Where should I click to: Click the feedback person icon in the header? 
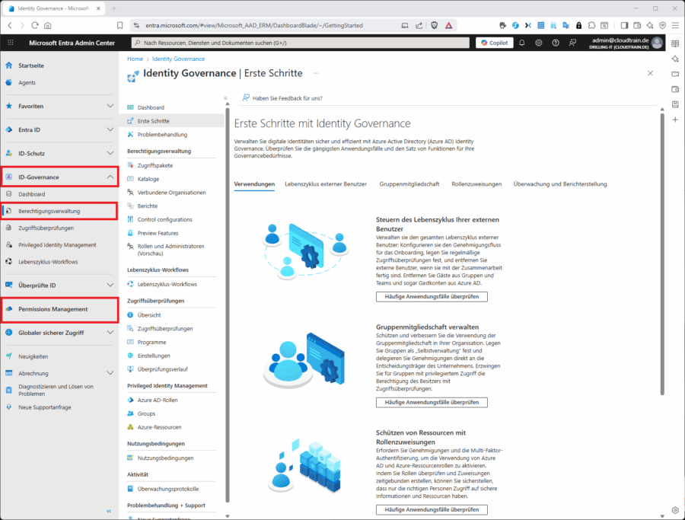572,43
